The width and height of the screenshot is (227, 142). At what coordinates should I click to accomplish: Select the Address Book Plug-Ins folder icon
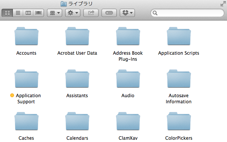tap(128, 36)
